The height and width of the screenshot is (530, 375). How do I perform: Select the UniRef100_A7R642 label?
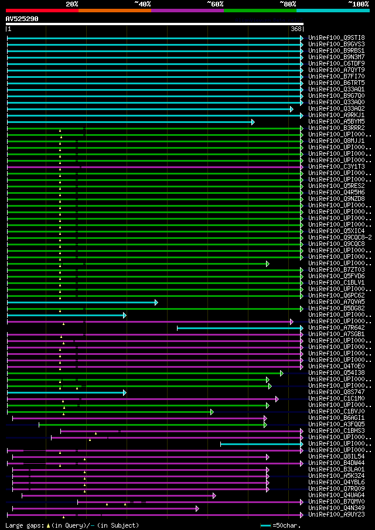point(336,328)
